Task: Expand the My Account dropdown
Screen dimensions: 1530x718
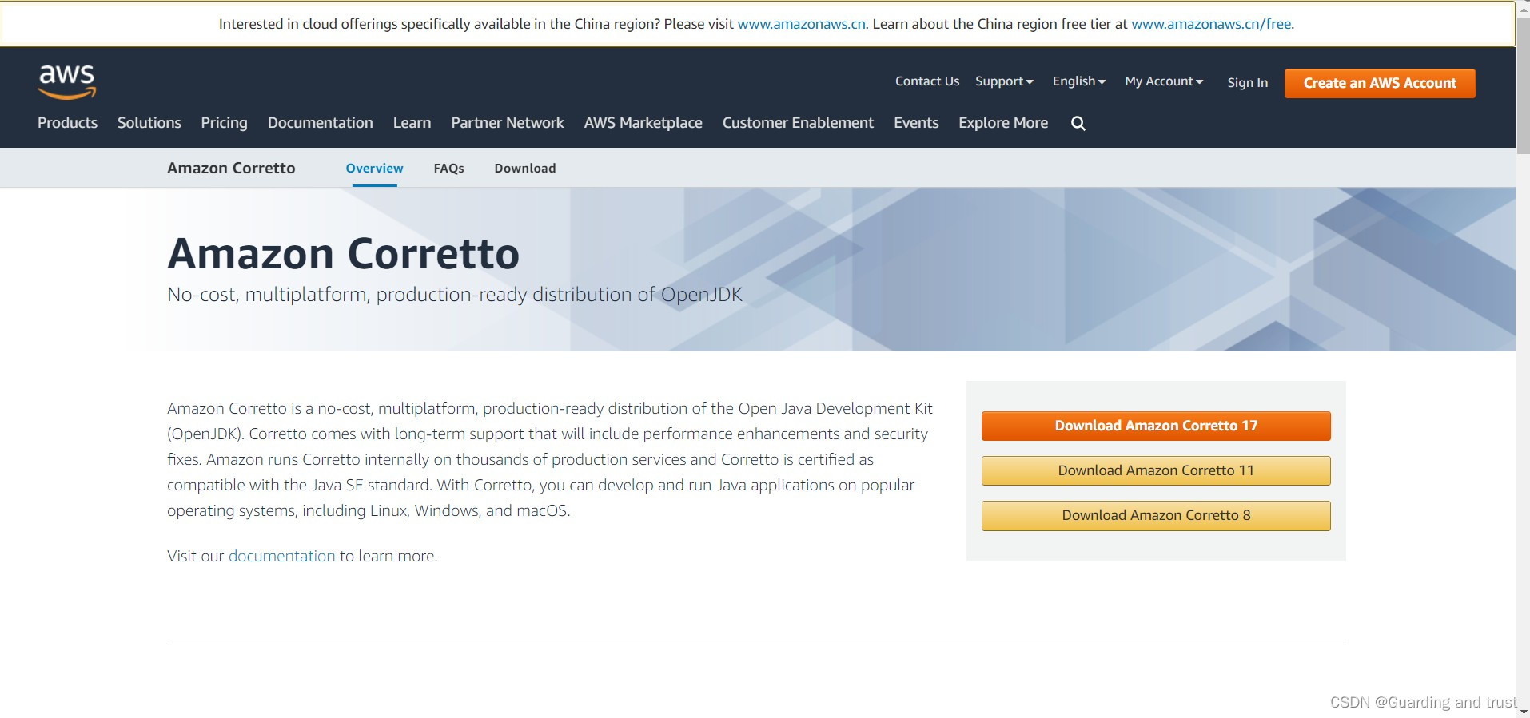Action: (x=1164, y=81)
